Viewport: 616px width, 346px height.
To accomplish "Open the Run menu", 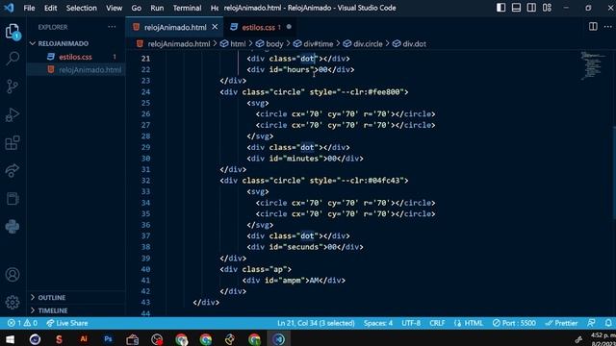I will pos(157,8).
